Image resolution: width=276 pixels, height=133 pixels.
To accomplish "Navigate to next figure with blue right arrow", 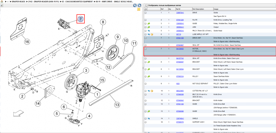I will [x=139, y=6].
